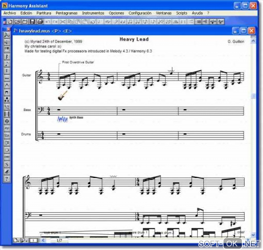Select the pencil palette icon
Screen dimensions: 263x250
pyautogui.click(x=7, y=172)
